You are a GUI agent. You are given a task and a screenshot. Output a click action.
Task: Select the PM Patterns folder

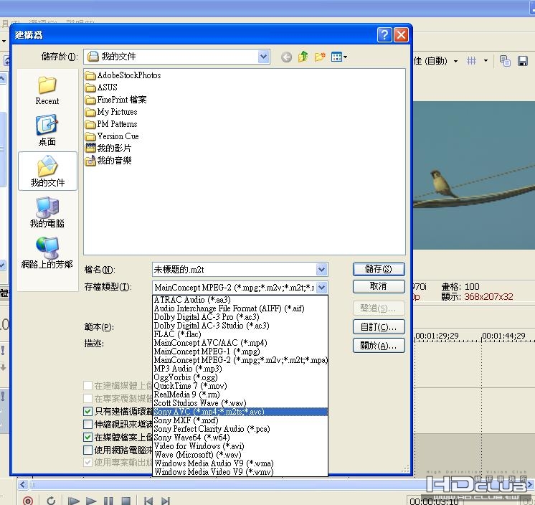click(x=111, y=124)
